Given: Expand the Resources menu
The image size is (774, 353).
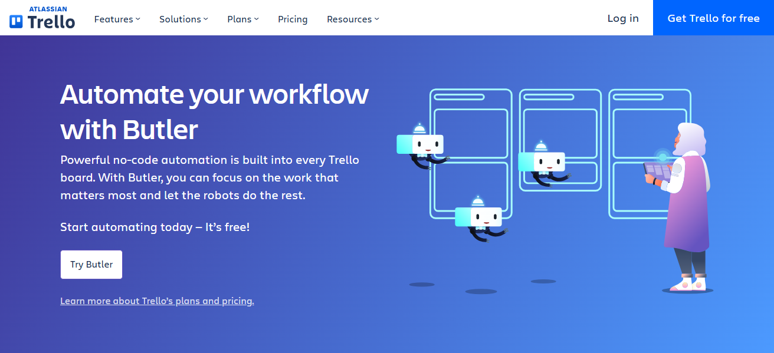Looking at the screenshot, I should pos(353,19).
